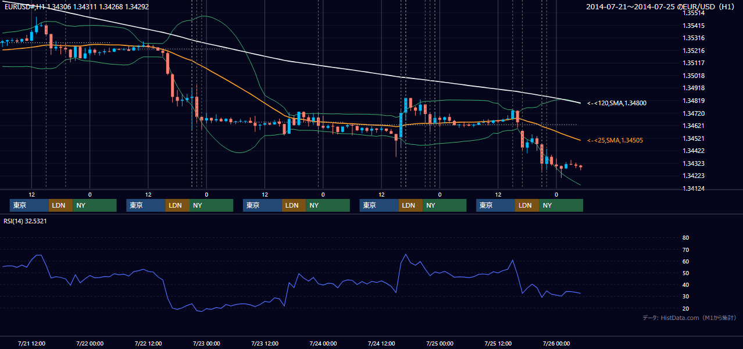Click the 7/23 12:00 time axis label

coord(265,343)
